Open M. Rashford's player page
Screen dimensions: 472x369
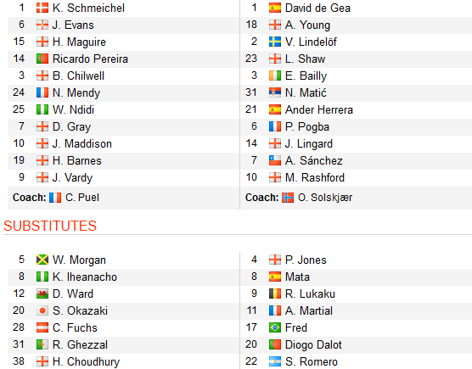click(x=315, y=178)
